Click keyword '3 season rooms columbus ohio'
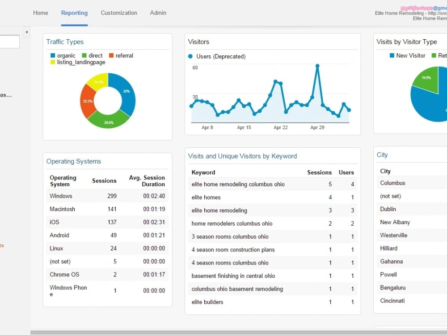The image size is (447, 335). [230, 237]
